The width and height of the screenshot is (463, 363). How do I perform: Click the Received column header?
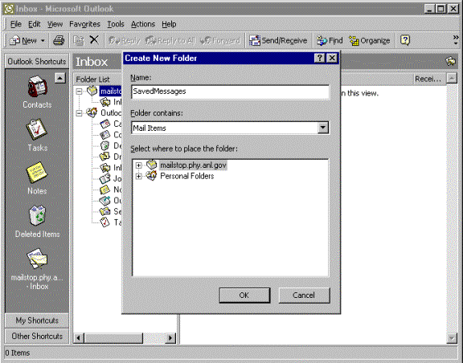point(428,79)
